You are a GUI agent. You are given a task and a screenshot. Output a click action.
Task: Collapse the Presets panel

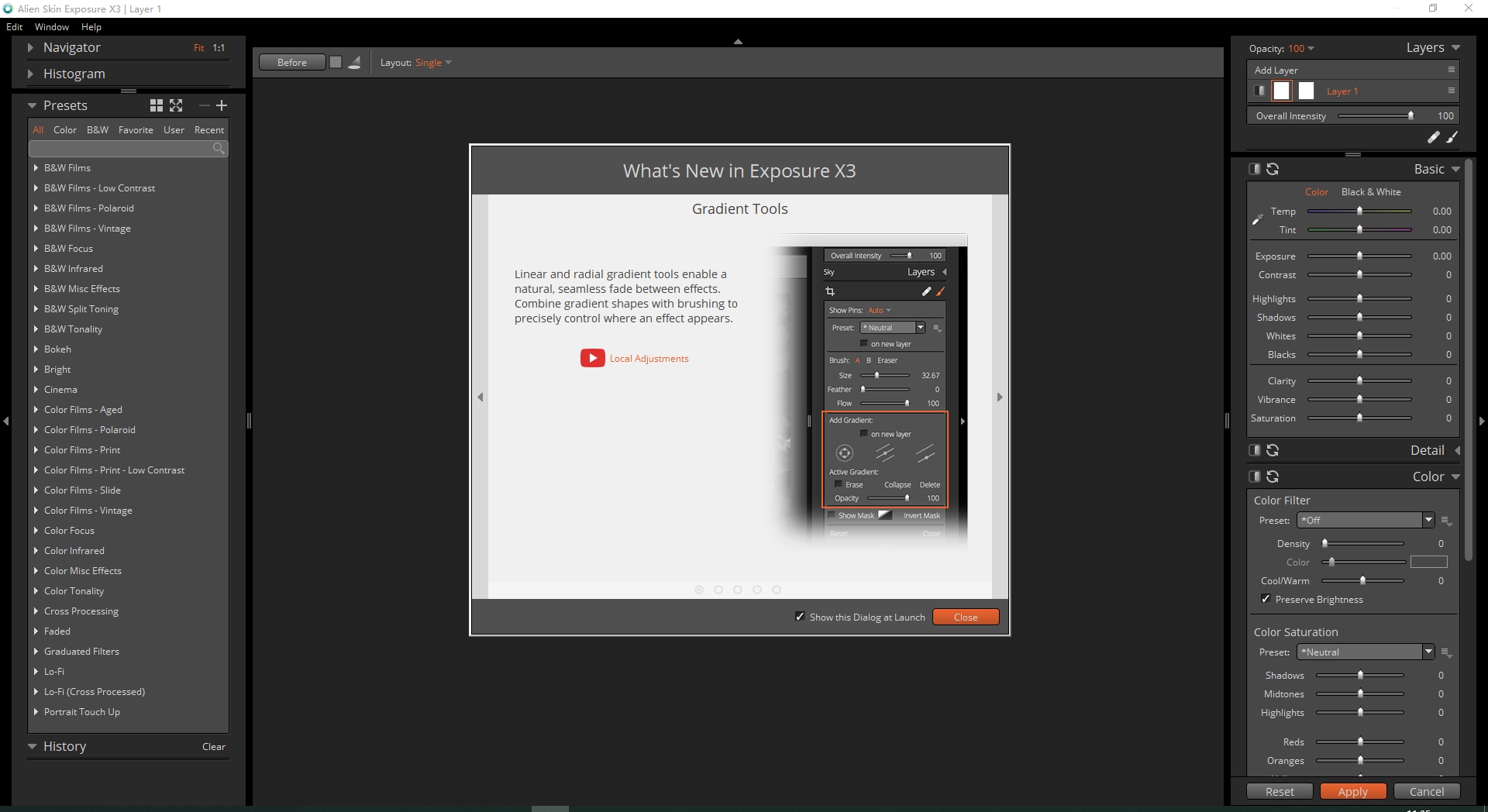[x=32, y=105]
